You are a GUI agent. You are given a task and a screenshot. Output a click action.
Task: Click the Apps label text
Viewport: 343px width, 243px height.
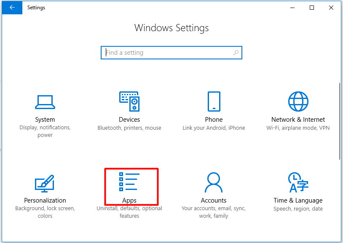[x=129, y=200]
